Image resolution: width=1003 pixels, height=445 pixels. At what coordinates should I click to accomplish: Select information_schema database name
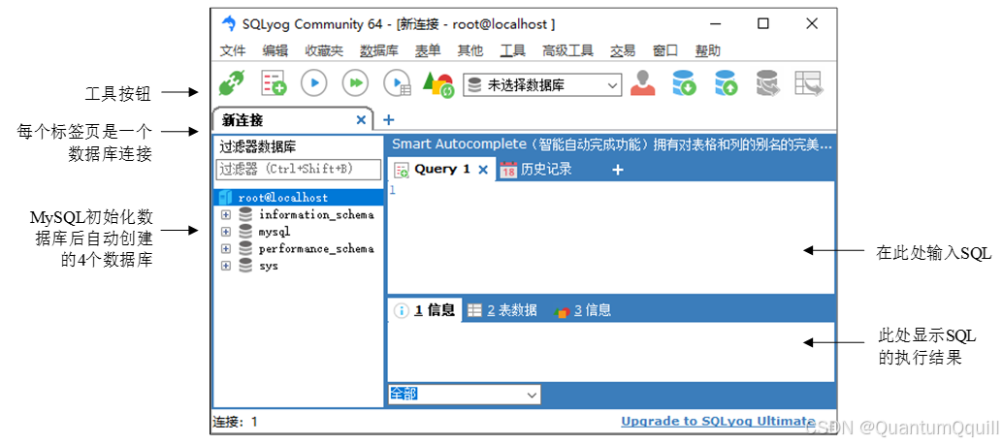(x=316, y=215)
